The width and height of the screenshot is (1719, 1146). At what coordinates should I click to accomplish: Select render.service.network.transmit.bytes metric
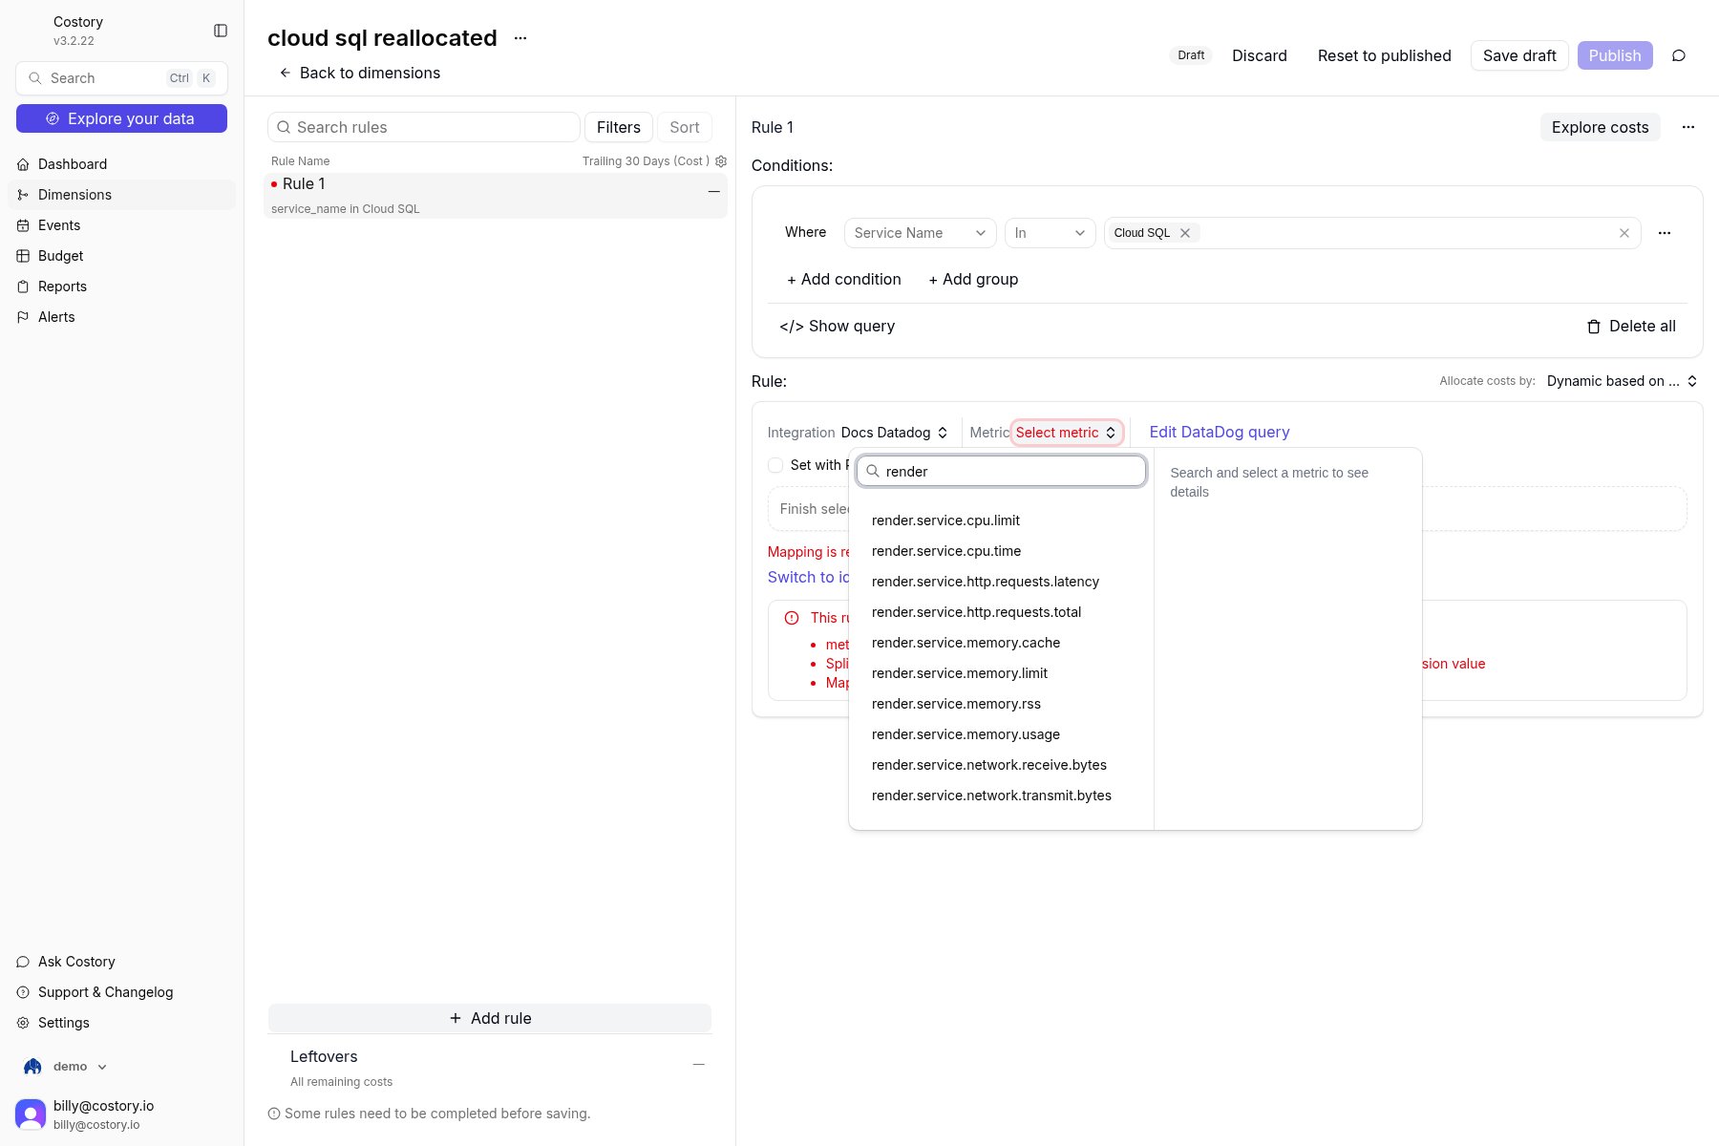click(1001, 796)
